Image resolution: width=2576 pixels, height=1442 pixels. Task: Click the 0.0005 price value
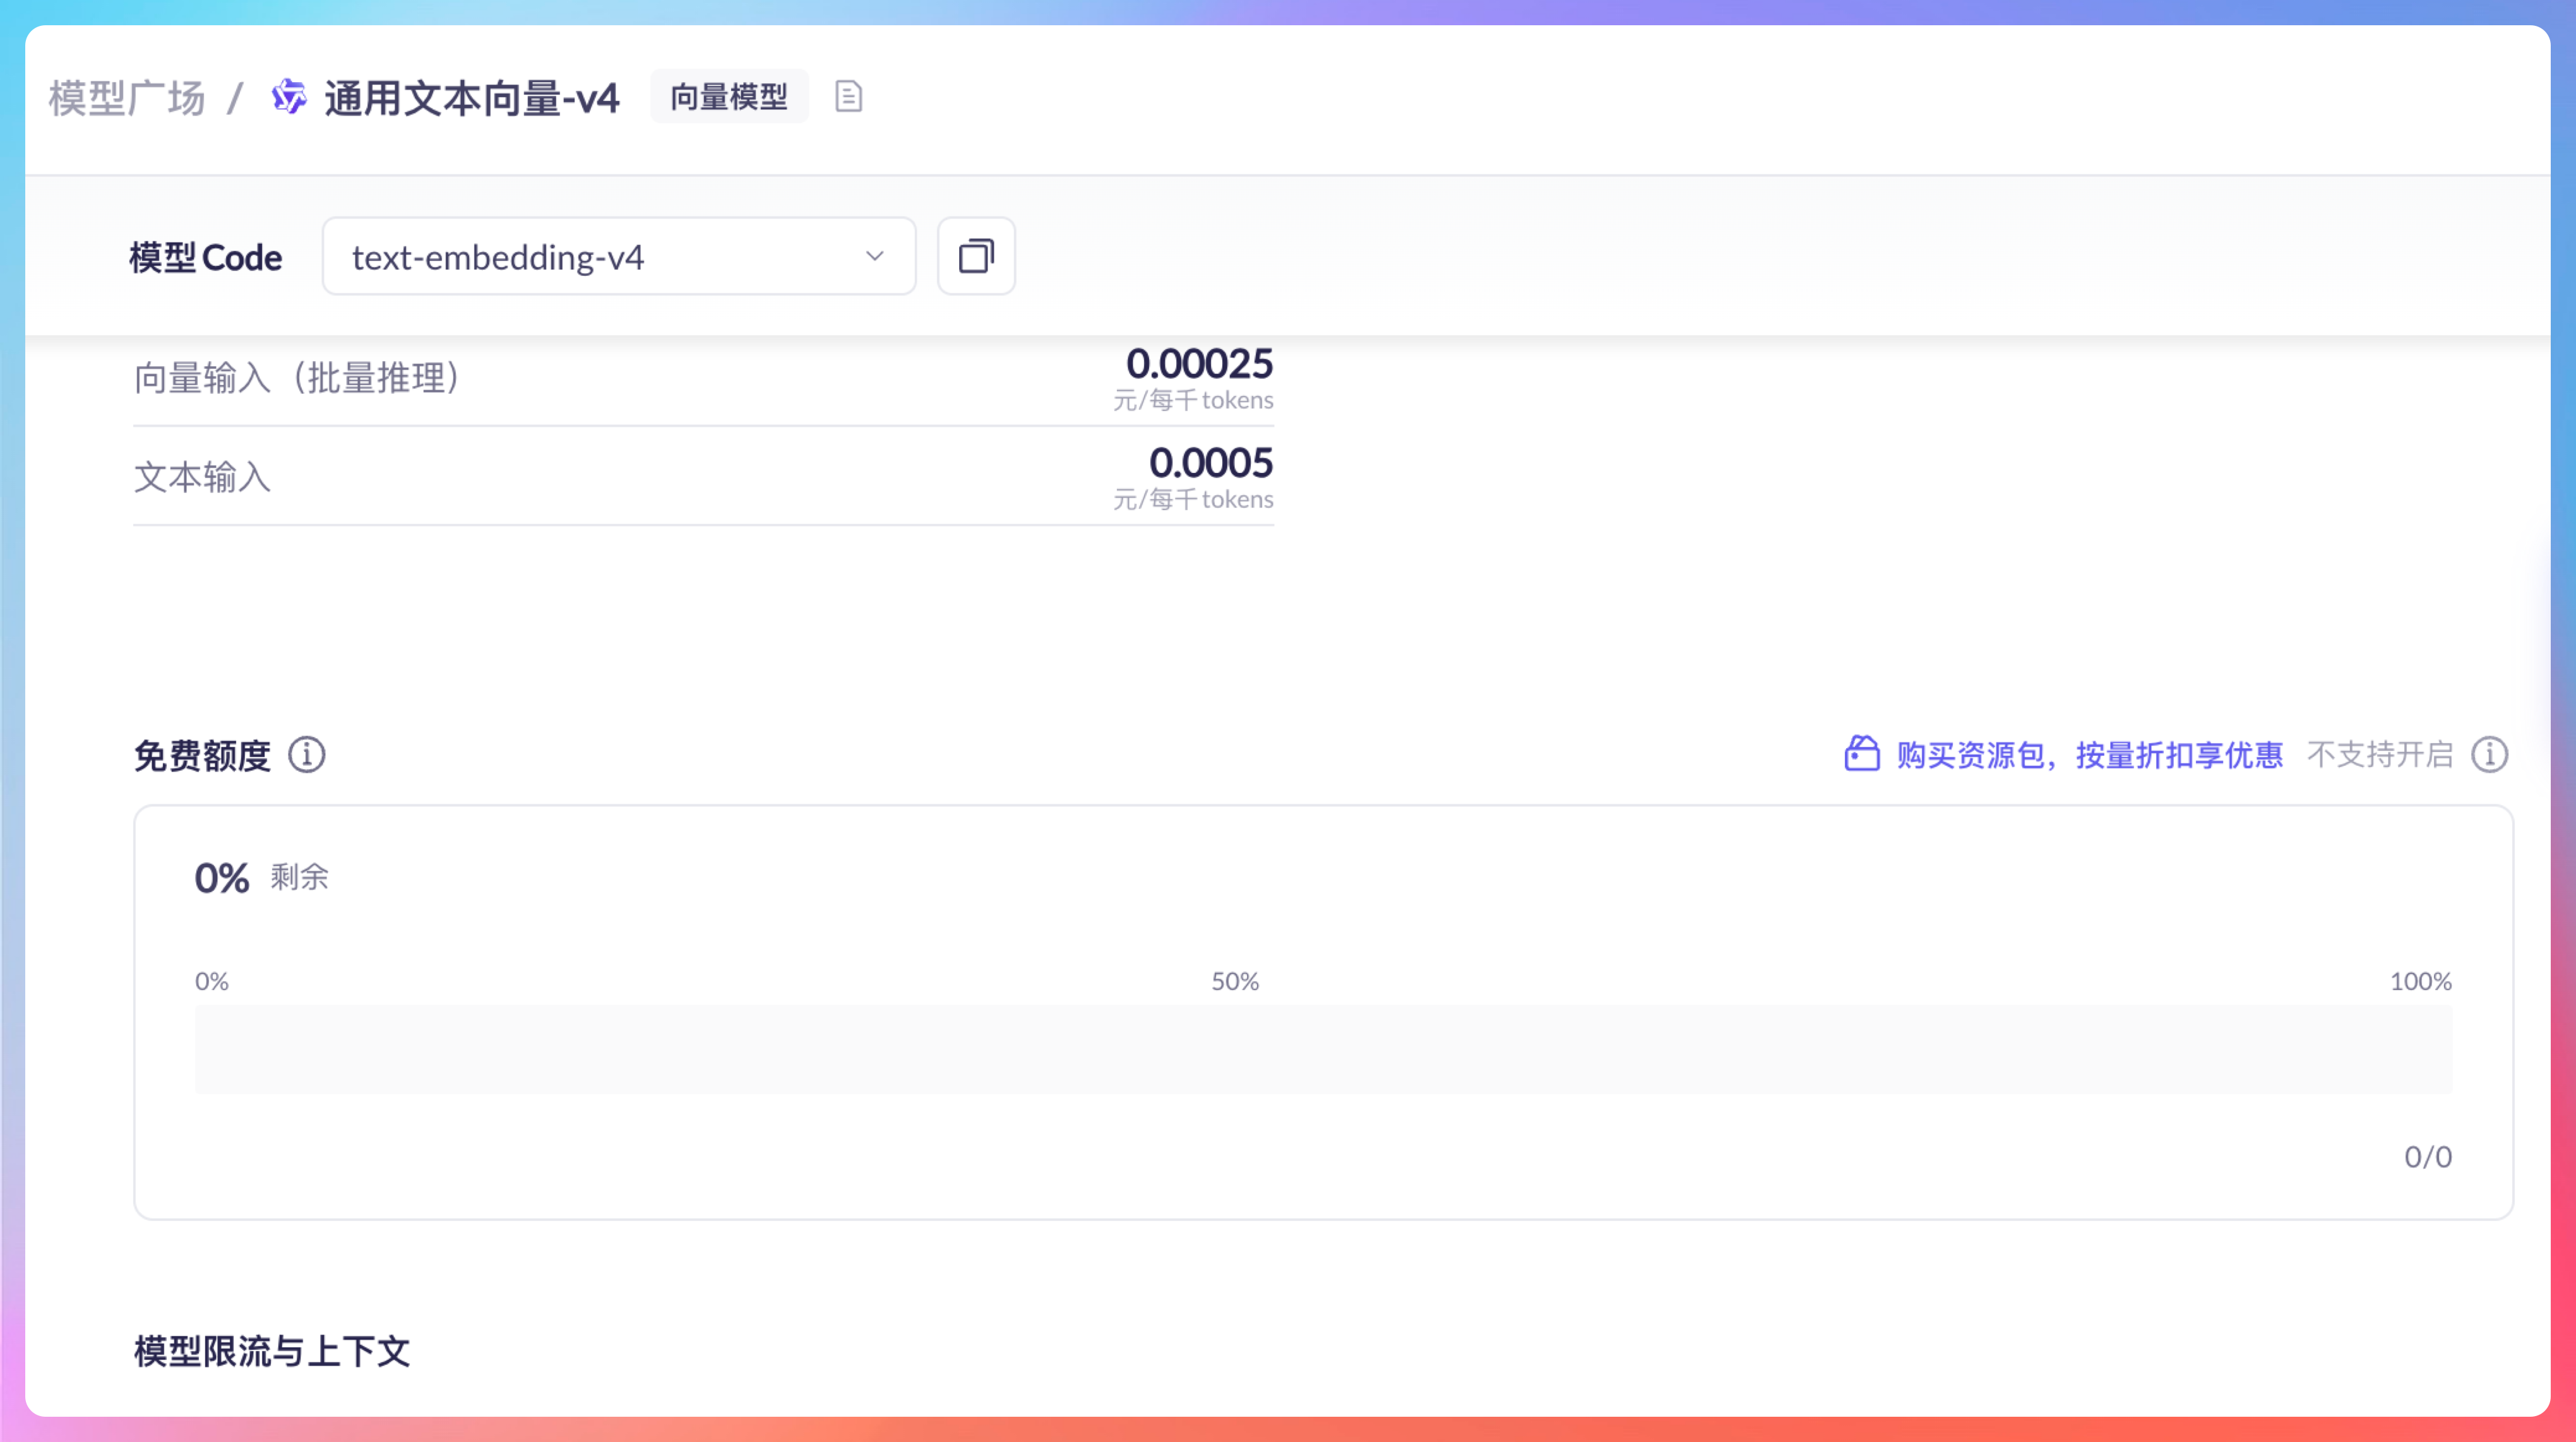tap(1210, 463)
